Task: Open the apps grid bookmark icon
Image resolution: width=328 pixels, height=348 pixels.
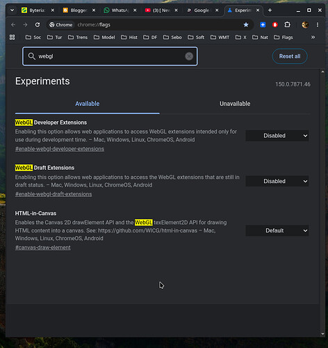Action: coord(13,37)
